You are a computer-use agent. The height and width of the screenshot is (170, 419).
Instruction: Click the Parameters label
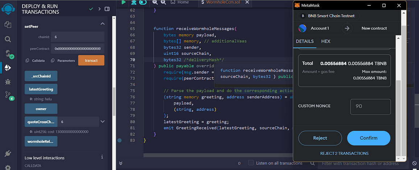click(66, 60)
